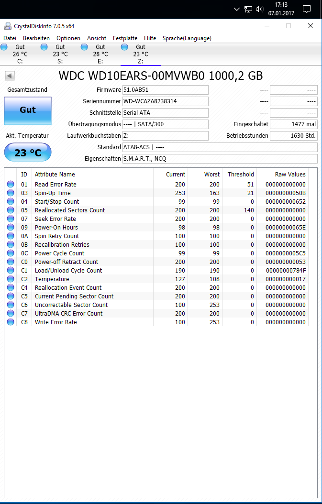Viewport: 322px width, 504px height.
Task: Click the status orb for Start/Stop Count
Action: pos(11,201)
